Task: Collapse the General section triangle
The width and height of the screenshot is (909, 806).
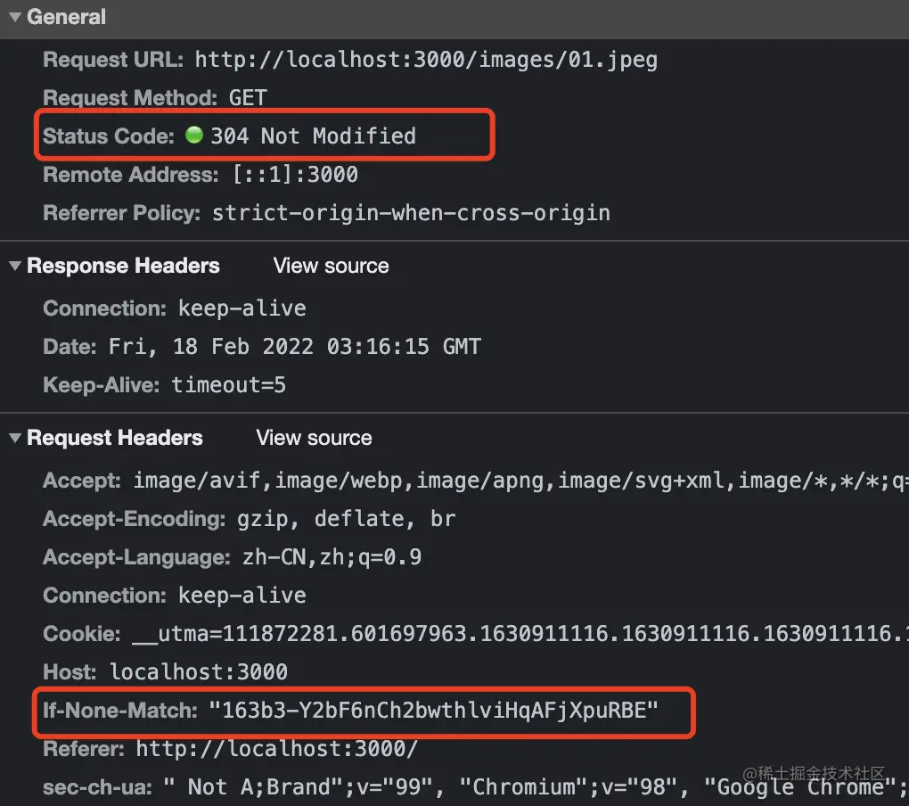Action: [15, 17]
